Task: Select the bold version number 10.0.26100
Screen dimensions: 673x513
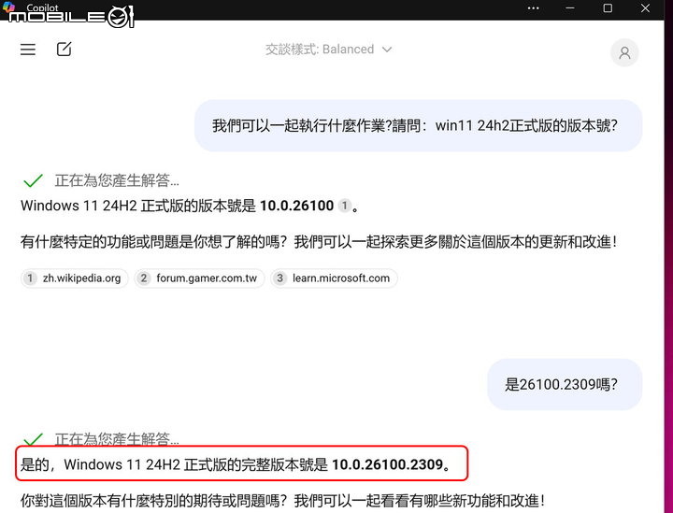Action: 296,206
